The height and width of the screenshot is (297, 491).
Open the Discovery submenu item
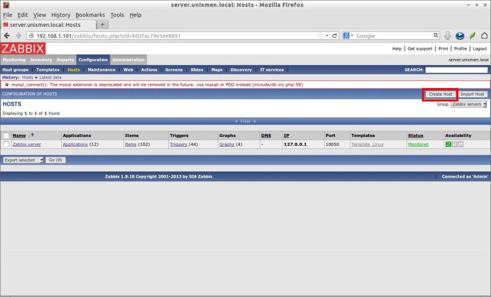pos(241,70)
